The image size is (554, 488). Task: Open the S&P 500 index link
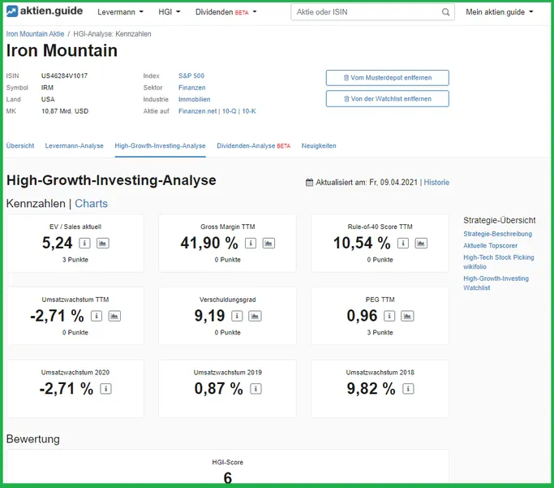click(191, 76)
